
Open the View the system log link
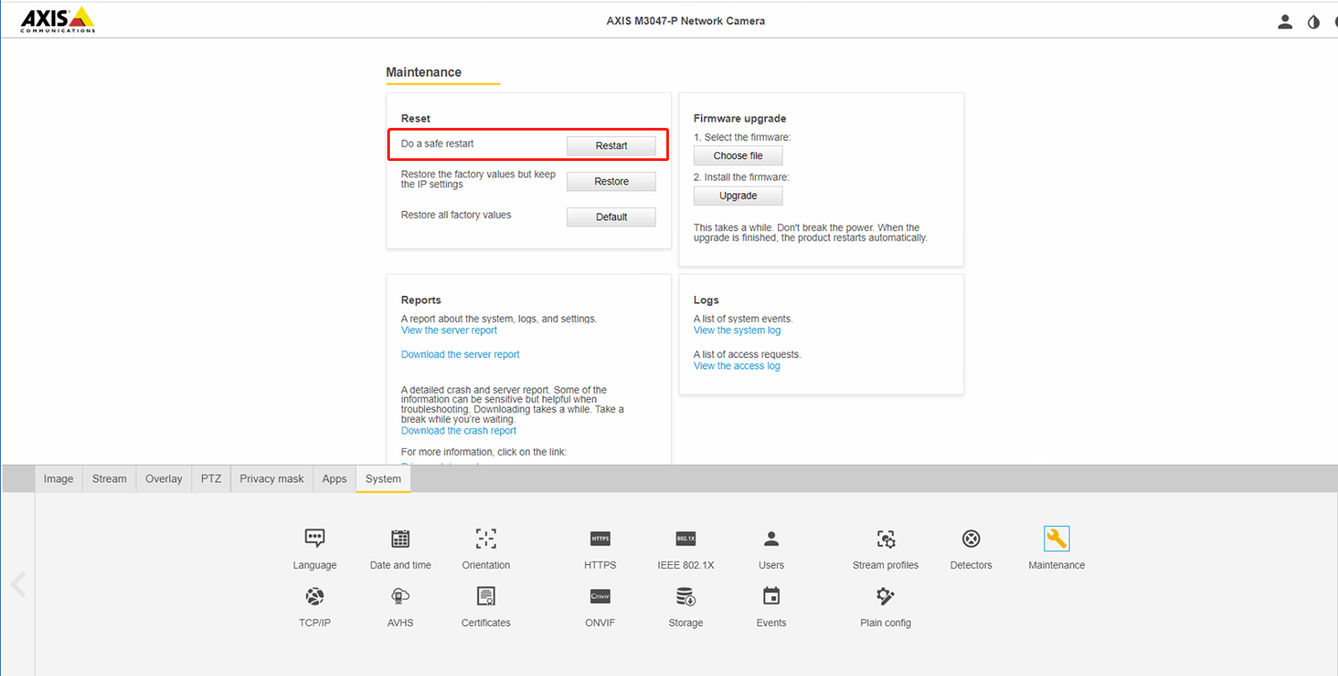(737, 331)
